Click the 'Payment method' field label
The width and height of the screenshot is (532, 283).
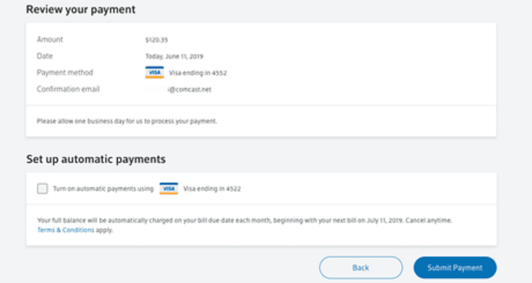click(65, 73)
